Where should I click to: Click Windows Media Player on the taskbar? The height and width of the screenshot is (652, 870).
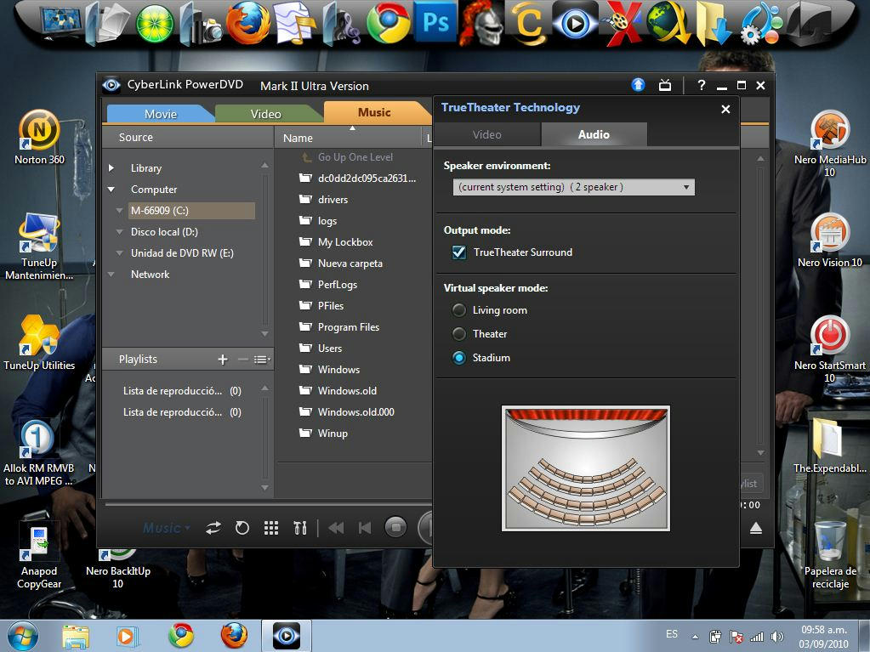click(x=127, y=636)
